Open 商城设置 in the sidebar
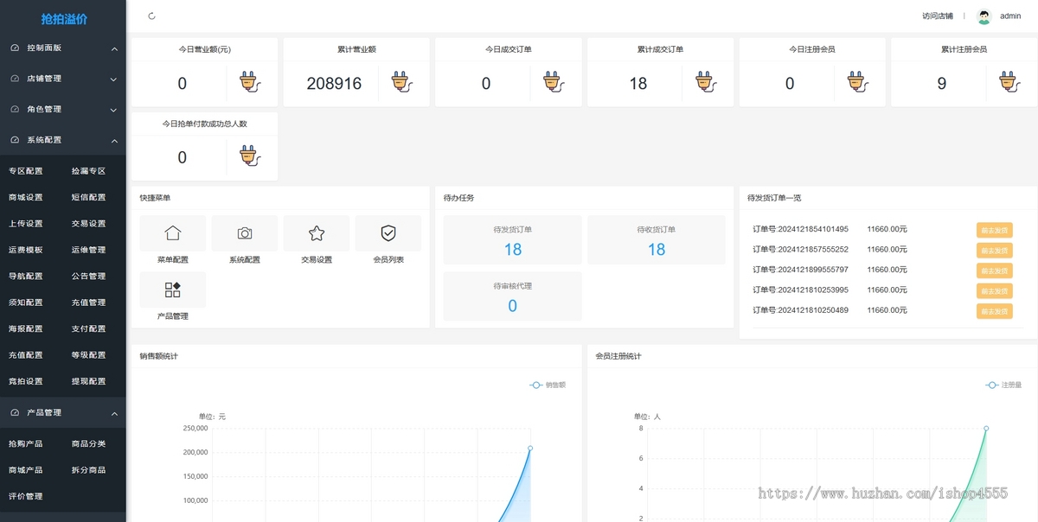This screenshot has height=522, width=1038. pos(26,197)
